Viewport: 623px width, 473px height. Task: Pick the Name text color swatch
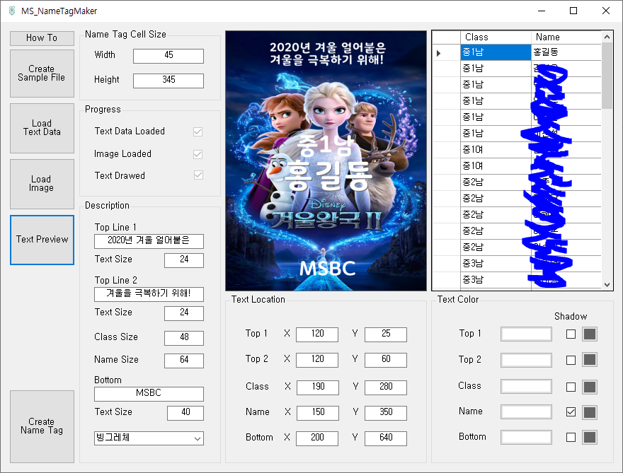coord(527,412)
